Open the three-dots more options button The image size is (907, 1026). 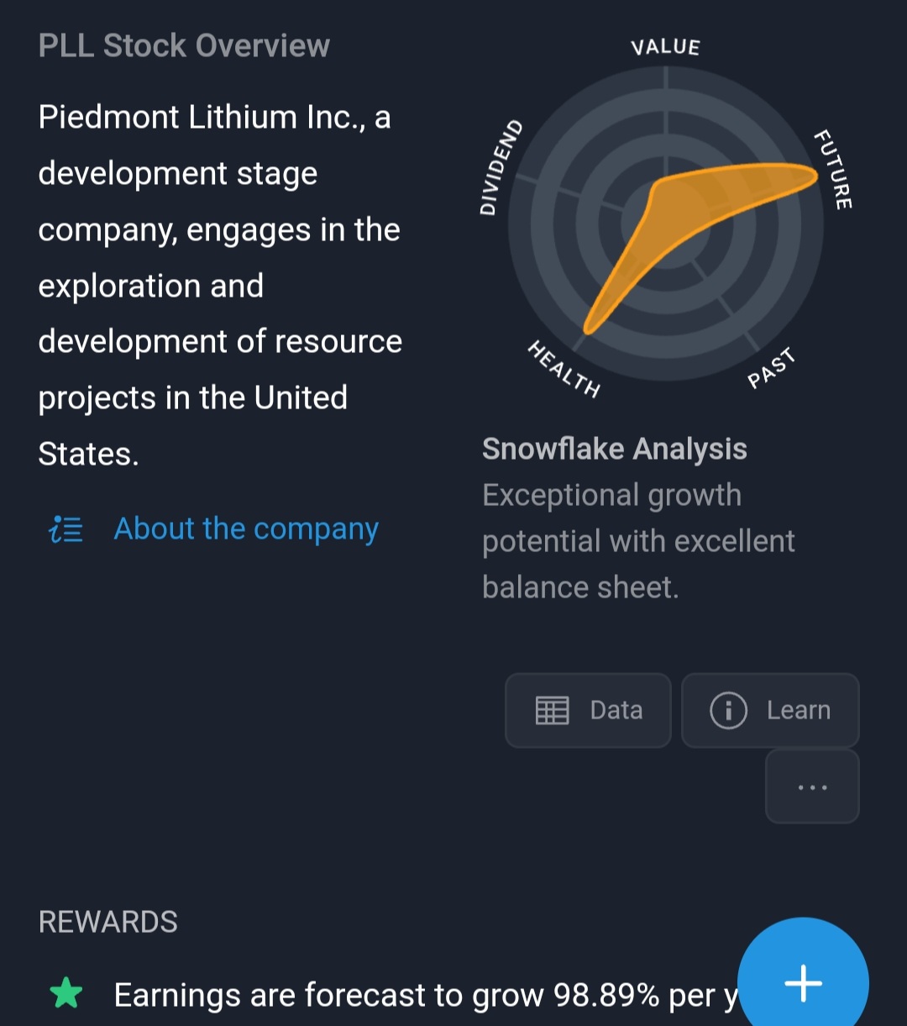812,787
